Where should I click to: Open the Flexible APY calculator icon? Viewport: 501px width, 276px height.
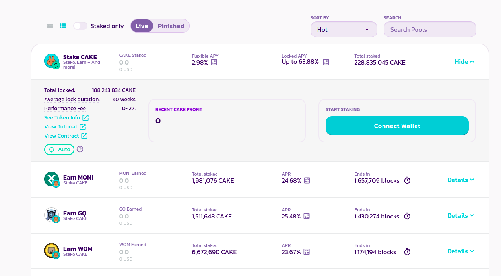214,62
